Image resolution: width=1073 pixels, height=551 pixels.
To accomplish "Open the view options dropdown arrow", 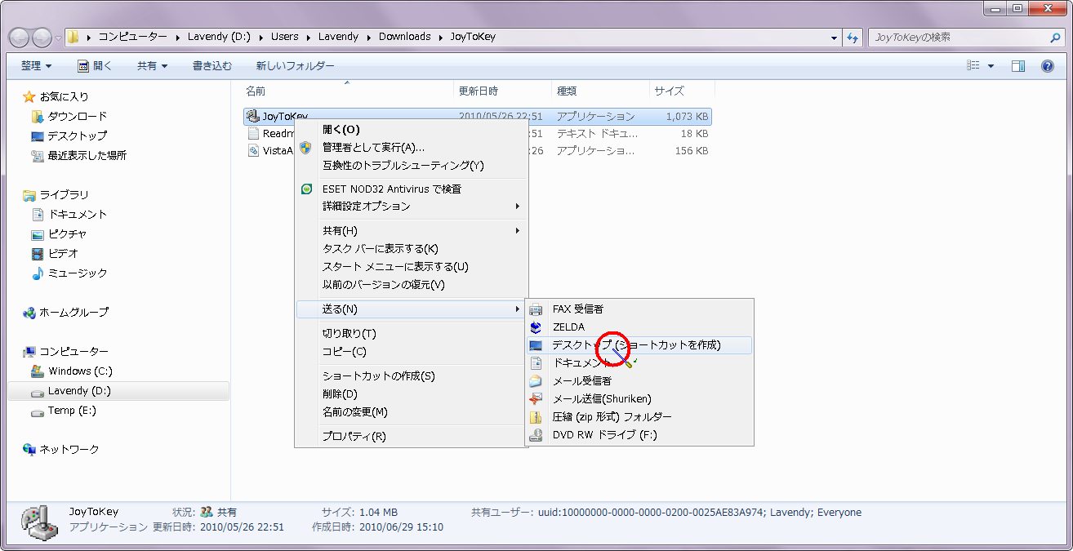I will pyautogui.click(x=991, y=66).
